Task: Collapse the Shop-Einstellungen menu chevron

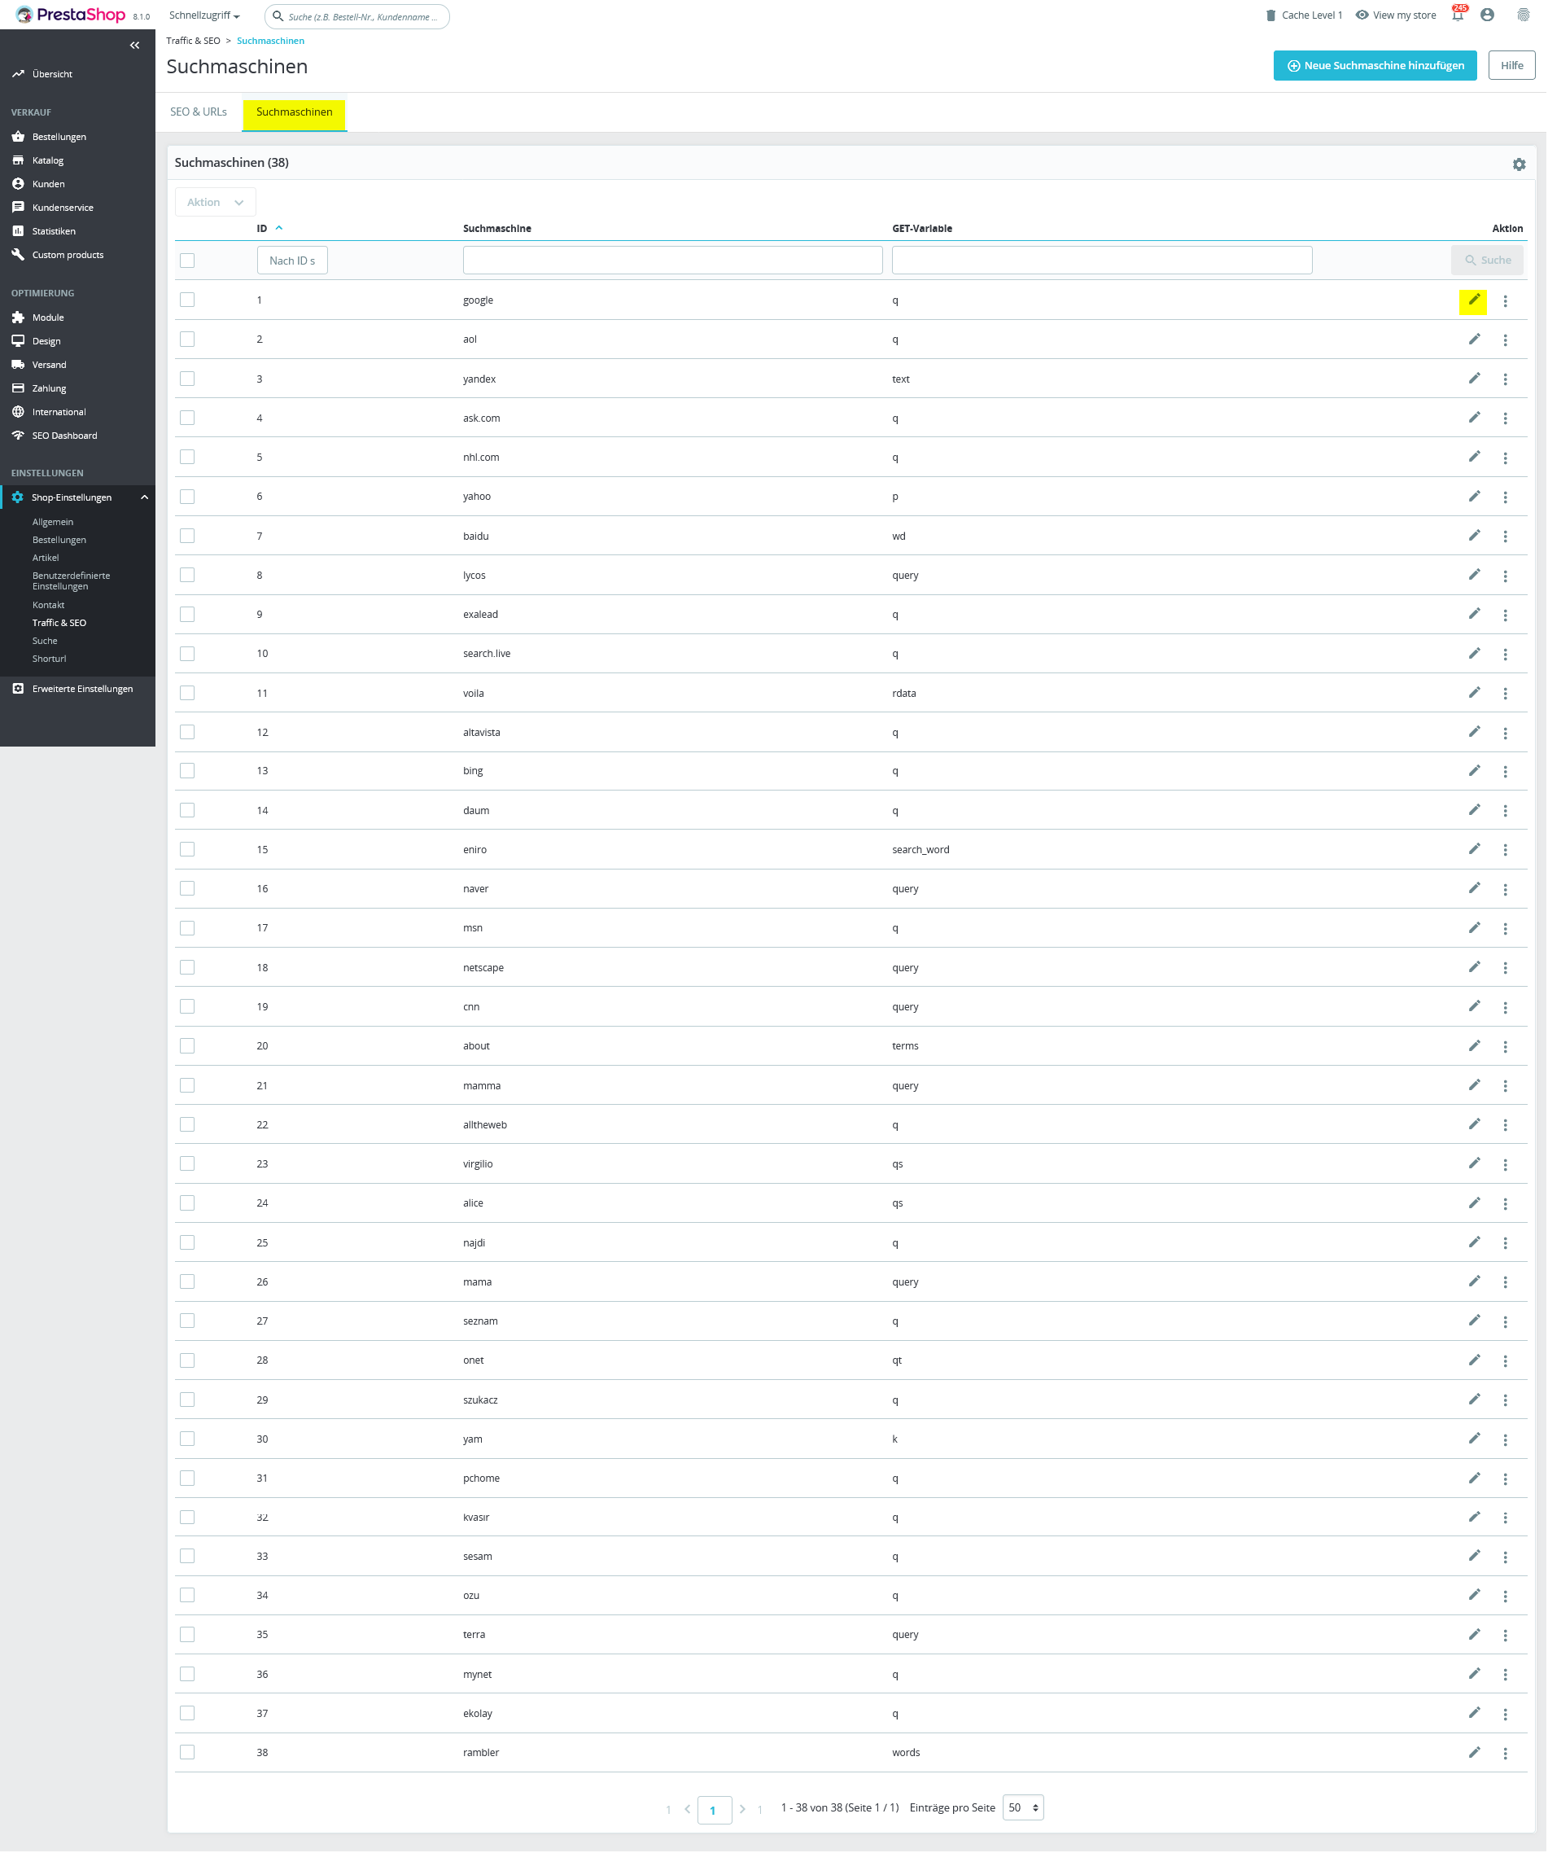Action: 145,497
